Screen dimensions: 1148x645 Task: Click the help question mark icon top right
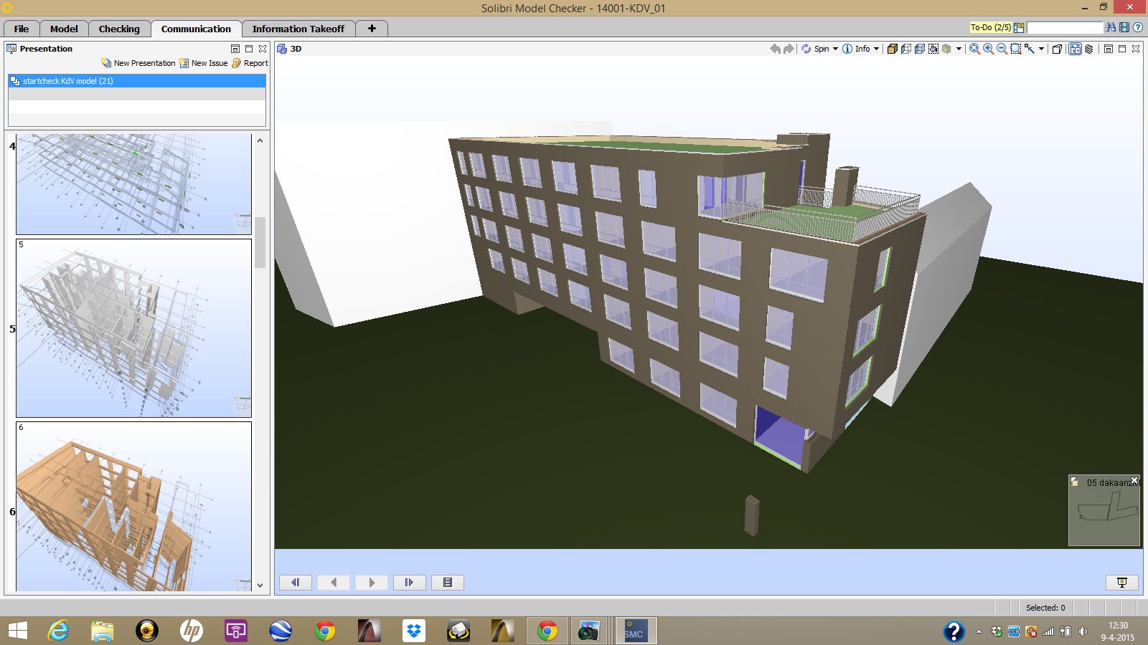[1138, 27]
